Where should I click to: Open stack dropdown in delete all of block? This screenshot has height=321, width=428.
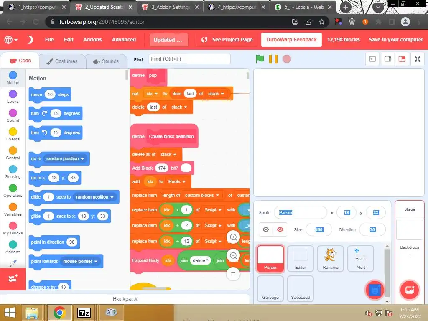[x=168, y=155]
